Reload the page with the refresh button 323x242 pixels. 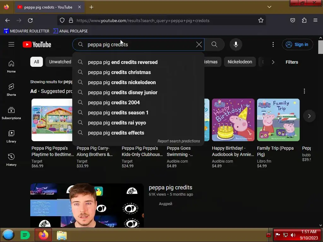click(30, 20)
